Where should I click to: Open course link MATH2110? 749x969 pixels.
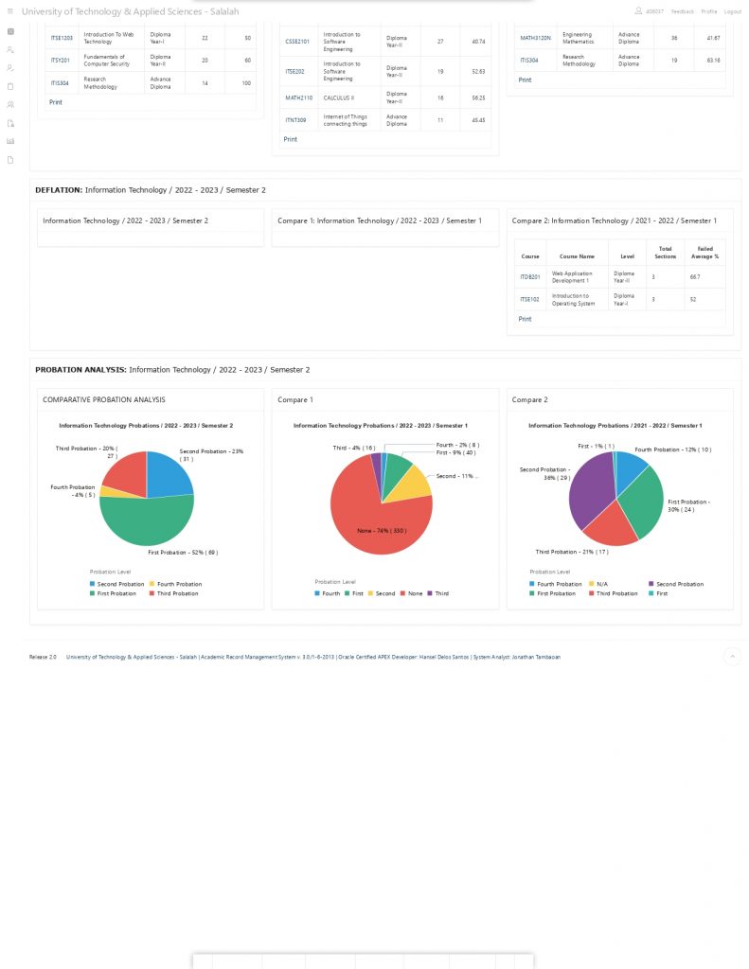click(298, 98)
